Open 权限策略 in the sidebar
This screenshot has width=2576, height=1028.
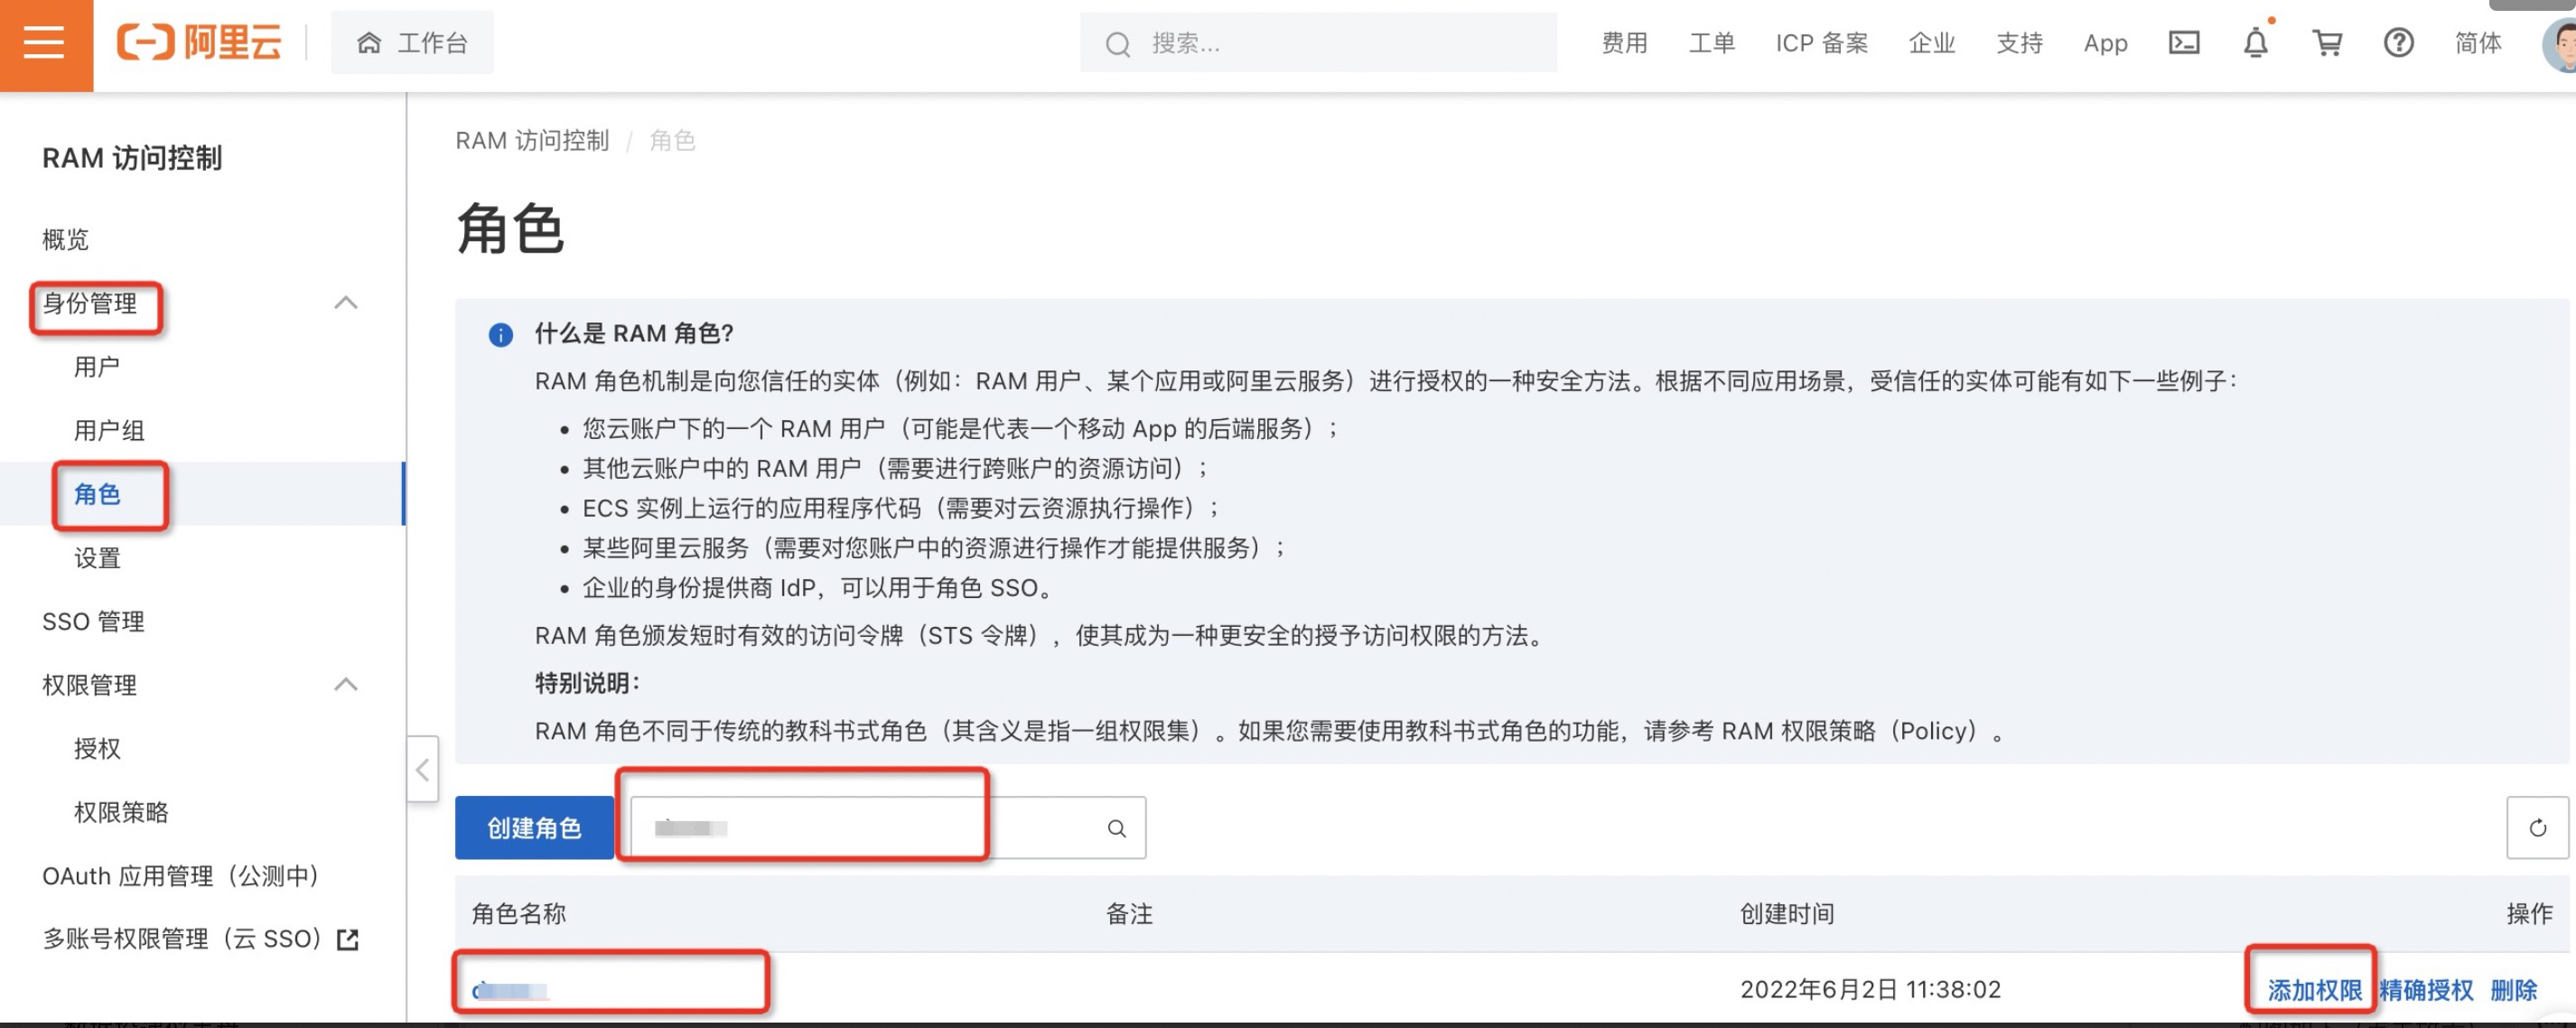tap(121, 812)
